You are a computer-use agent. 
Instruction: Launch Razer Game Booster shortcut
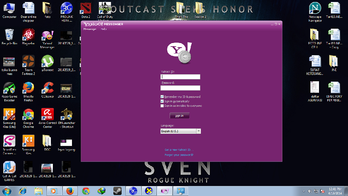9,92
